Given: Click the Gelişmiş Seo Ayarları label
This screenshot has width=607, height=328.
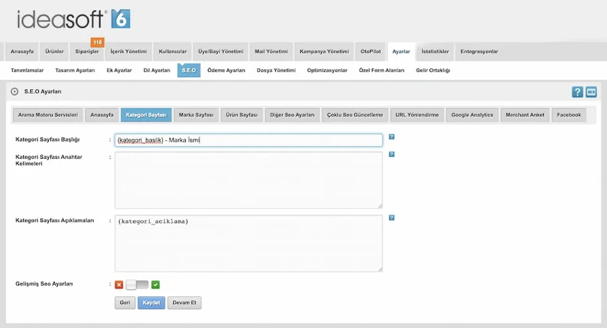Looking at the screenshot, I should [x=44, y=284].
